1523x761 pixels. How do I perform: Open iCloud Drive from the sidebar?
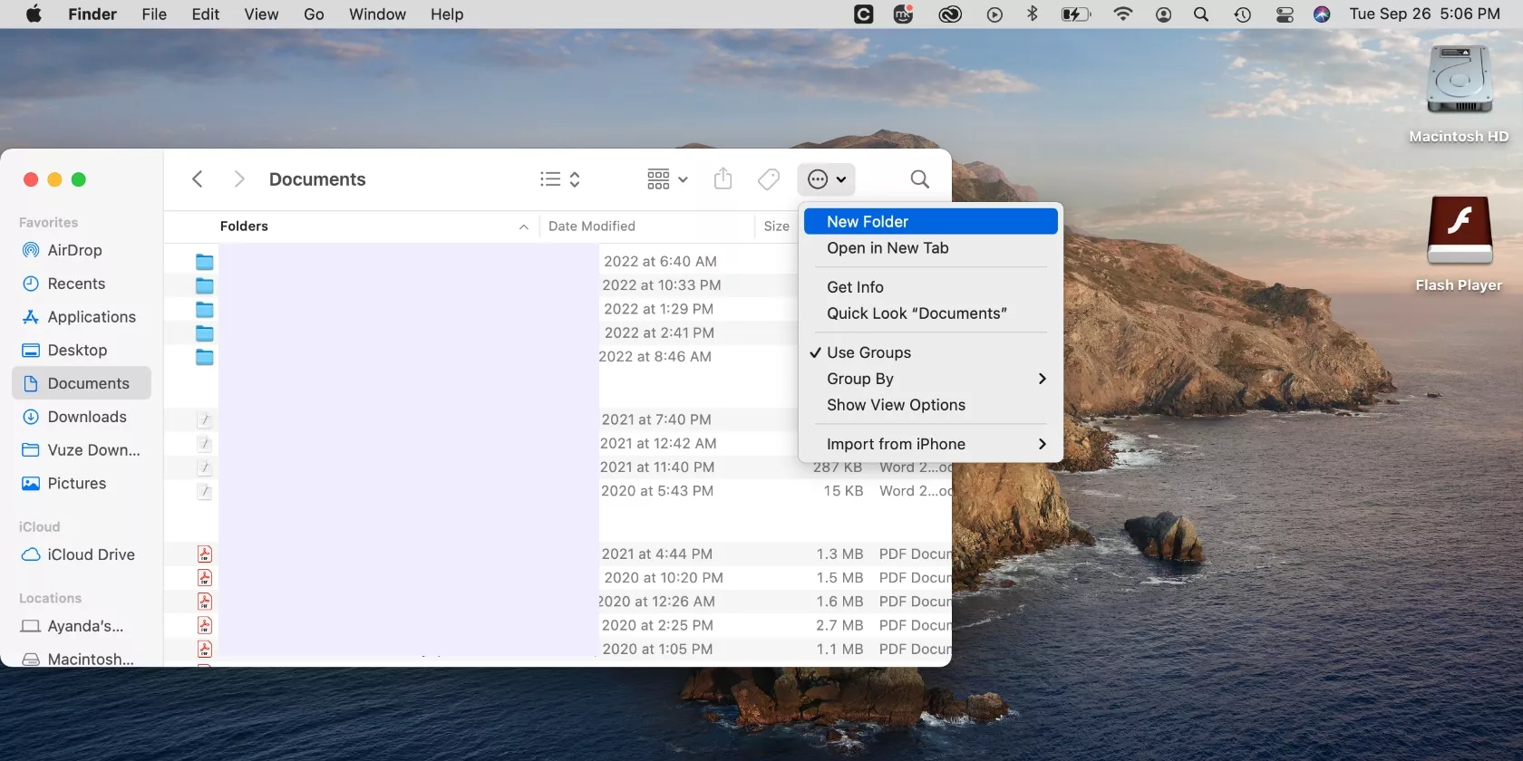click(91, 554)
